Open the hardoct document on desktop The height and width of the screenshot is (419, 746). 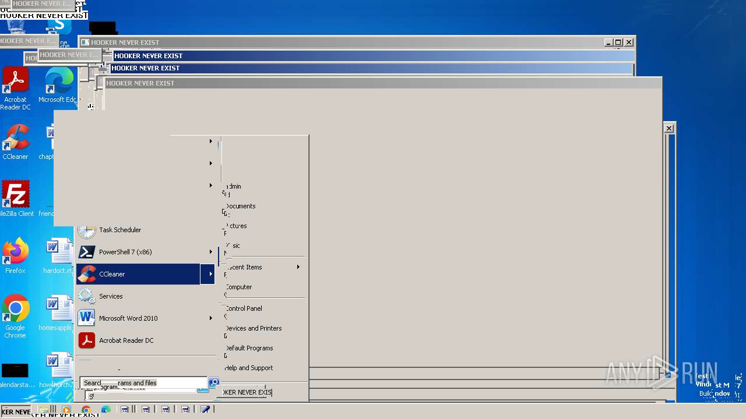point(58,256)
